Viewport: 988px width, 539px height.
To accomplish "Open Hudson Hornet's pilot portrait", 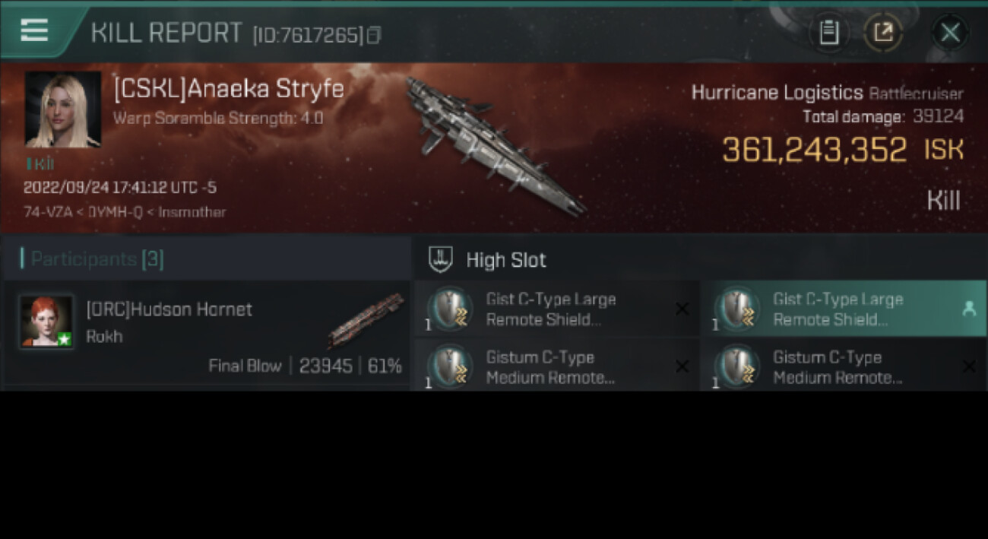I will tap(47, 322).
